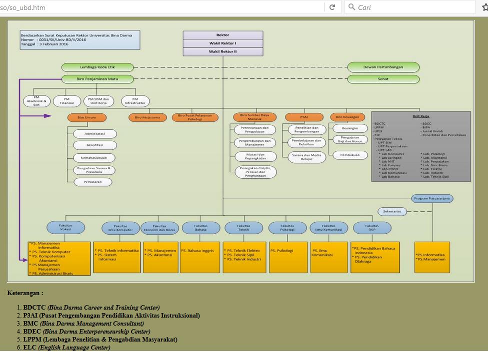Select the Fakultas Ilmu Komunikasi node

click(x=328, y=228)
